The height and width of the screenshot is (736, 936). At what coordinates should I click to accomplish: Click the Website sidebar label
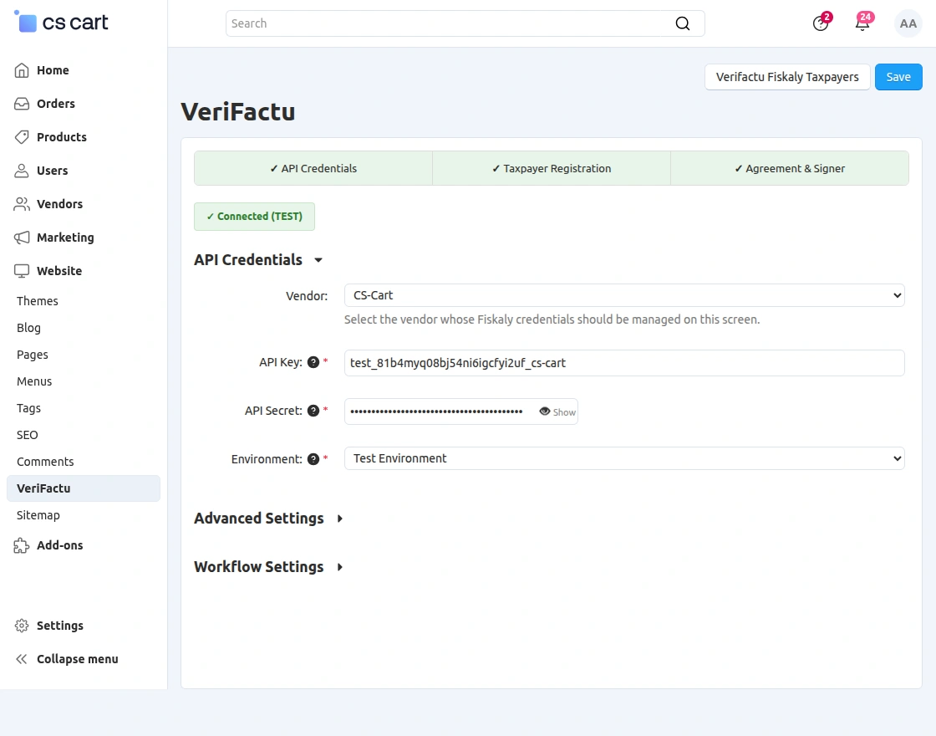click(59, 271)
